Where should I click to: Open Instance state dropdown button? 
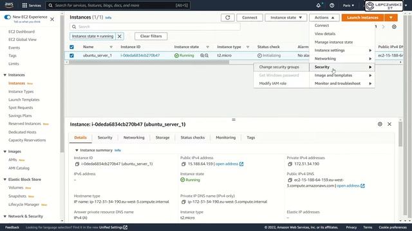[286, 17]
